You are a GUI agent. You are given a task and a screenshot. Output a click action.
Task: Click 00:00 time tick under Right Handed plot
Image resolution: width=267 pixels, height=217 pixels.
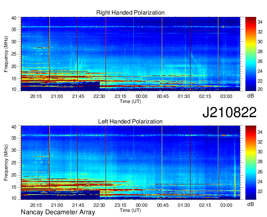pyautogui.click(x=142, y=96)
